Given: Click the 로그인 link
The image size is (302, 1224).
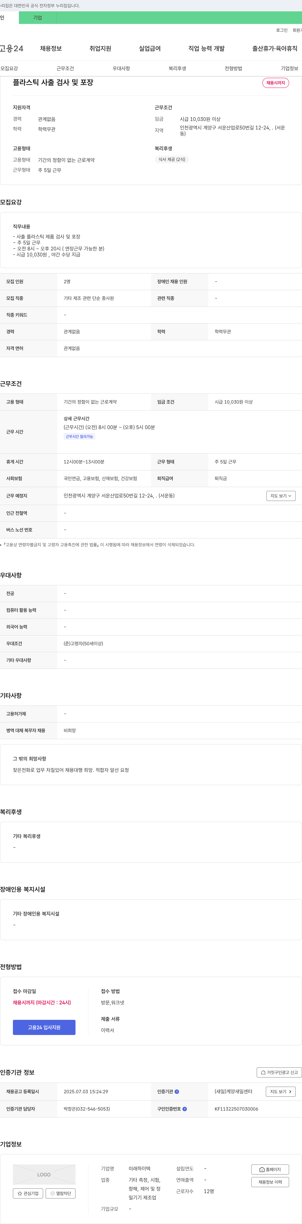Looking at the screenshot, I should pyautogui.click(x=282, y=30).
